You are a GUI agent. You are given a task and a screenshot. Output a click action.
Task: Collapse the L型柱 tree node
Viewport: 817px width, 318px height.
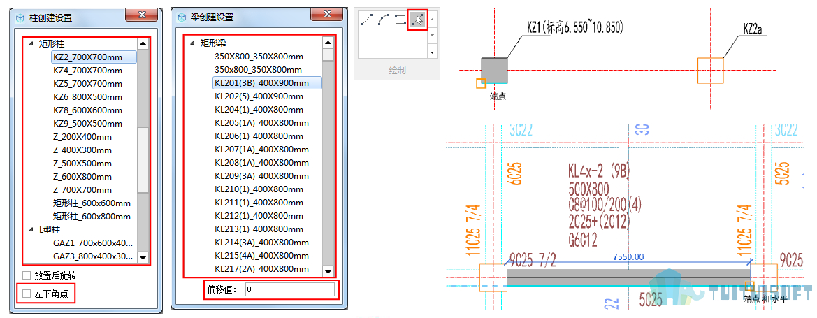[31, 229]
